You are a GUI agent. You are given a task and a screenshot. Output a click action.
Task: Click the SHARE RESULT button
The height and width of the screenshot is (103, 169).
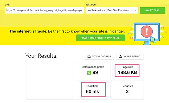pos(130,56)
